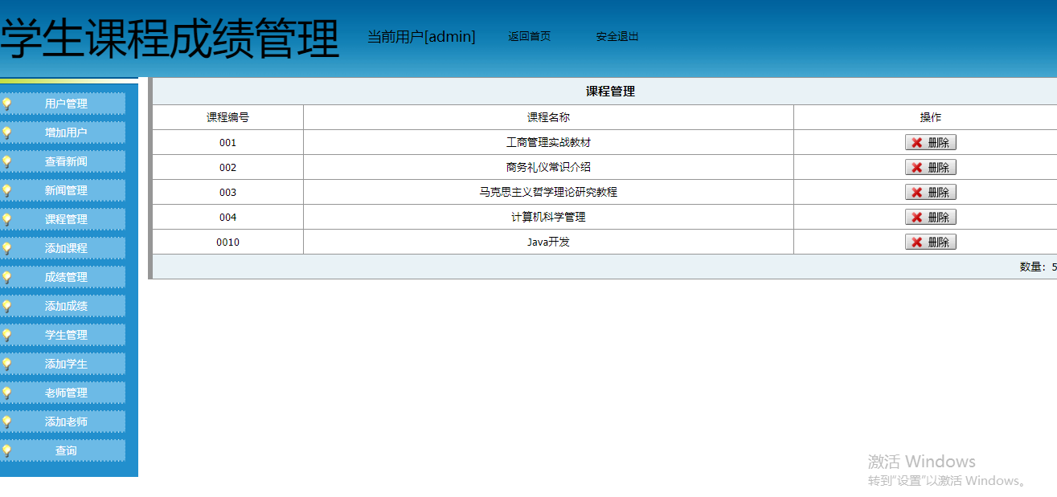Delete course 003 马克思主义哲学理论研究教程
The height and width of the screenshot is (497, 1057).
pos(931,192)
